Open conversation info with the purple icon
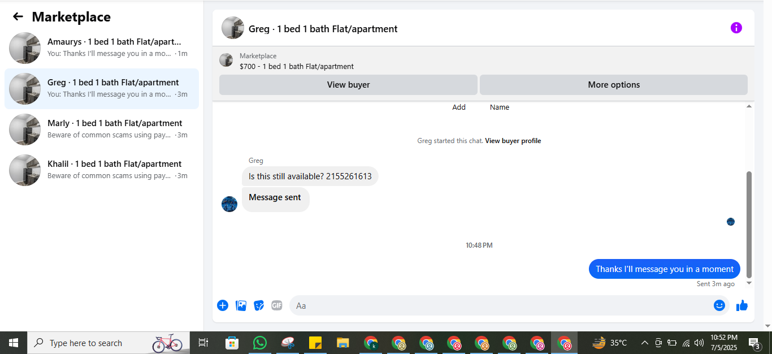 tap(736, 28)
